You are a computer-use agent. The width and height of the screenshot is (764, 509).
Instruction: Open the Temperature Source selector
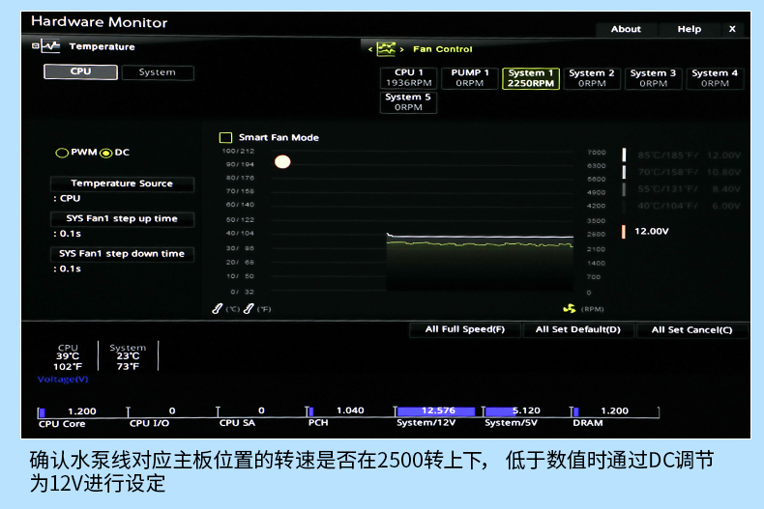[122, 184]
